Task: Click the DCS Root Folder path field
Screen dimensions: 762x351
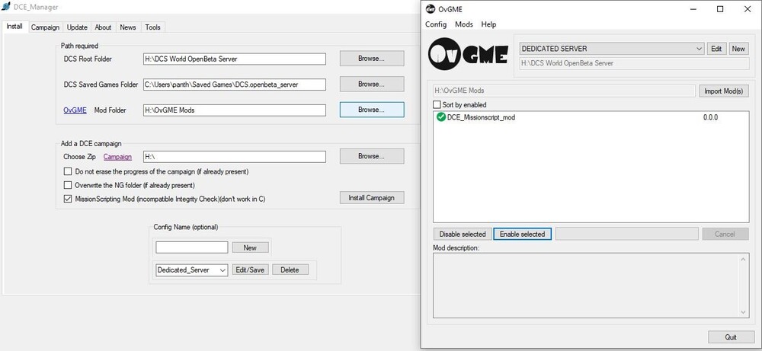Action: pos(235,59)
